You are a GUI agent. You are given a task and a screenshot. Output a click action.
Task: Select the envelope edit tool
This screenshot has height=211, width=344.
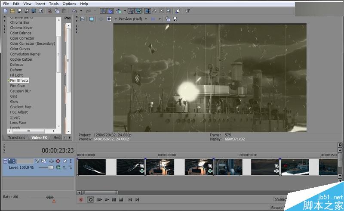(x=155, y=11)
